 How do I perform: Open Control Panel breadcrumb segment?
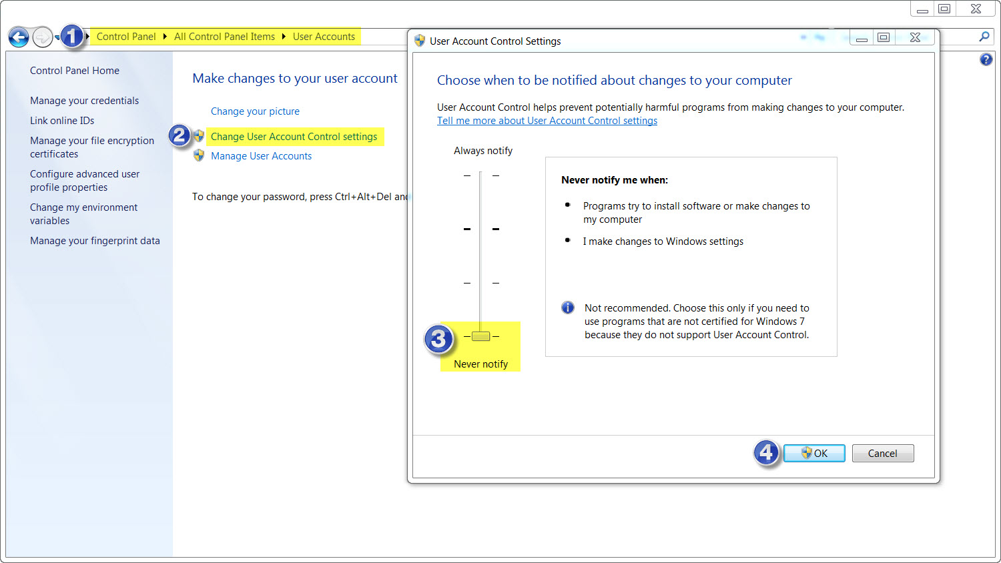coord(126,37)
